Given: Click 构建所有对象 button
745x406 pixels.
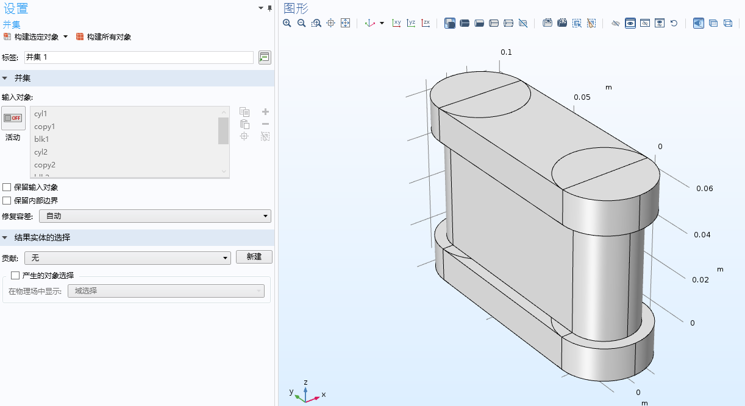Looking at the screenshot, I should click(103, 37).
